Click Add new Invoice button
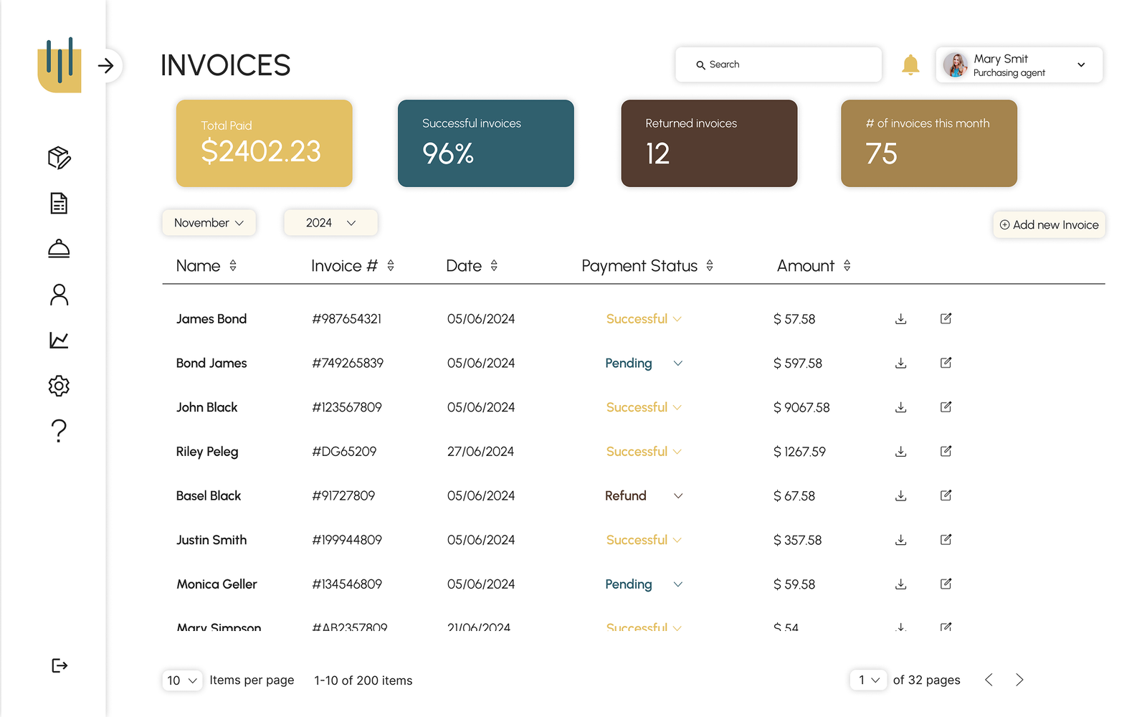This screenshot has width=1147, height=717. [x=1049, y=225]
